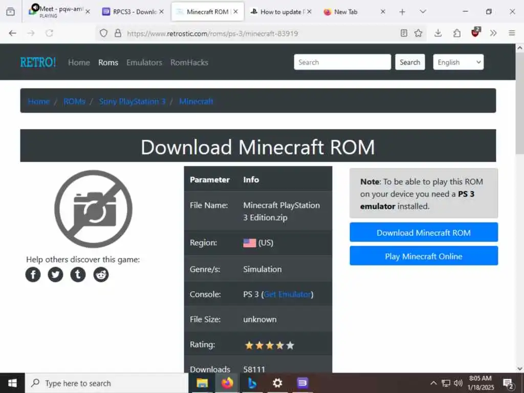Click the Download Minecraft ROM button

pyautogui.click(x=424, y=232)
